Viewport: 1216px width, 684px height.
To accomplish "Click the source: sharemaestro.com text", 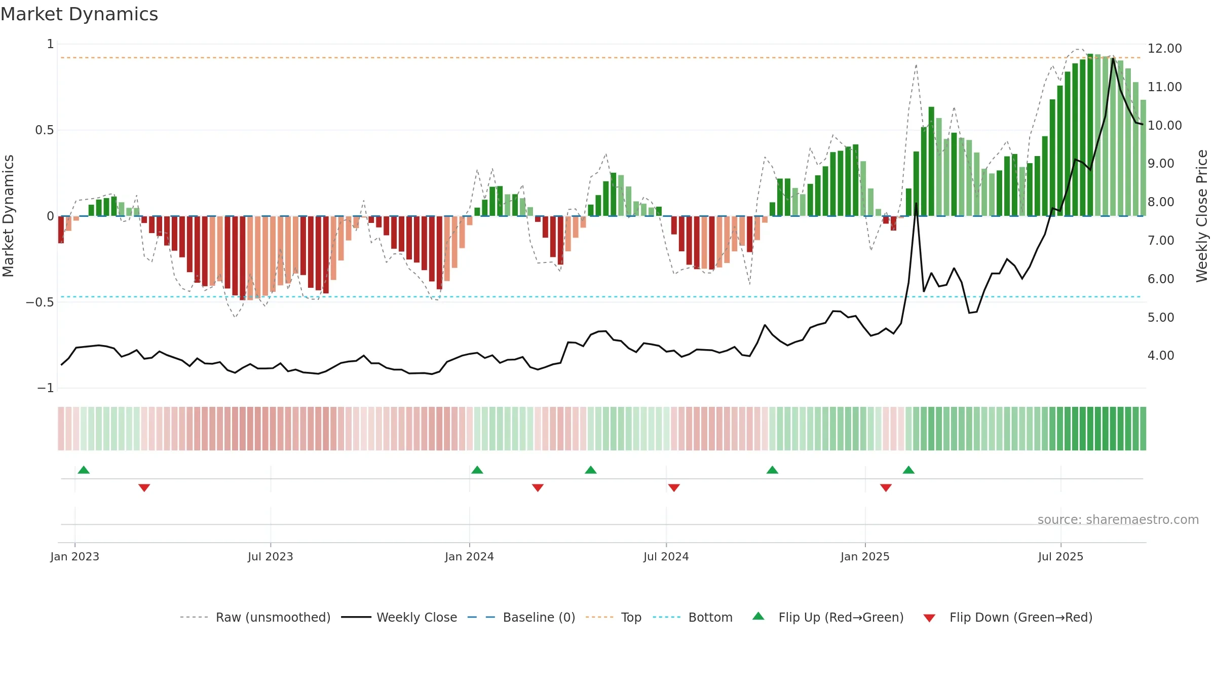I will [1118, 519].
